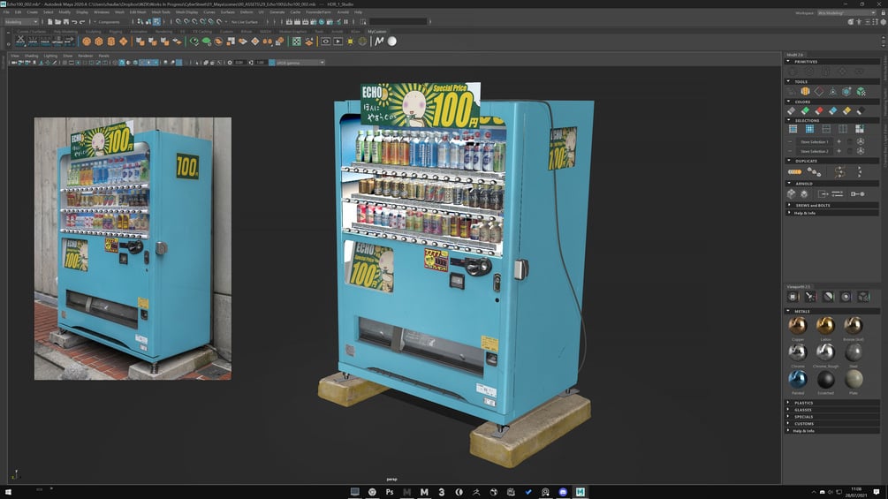The image size is (888, 499).
Task: Click the Store Selection 2 button
Action: tap(814, 151)
